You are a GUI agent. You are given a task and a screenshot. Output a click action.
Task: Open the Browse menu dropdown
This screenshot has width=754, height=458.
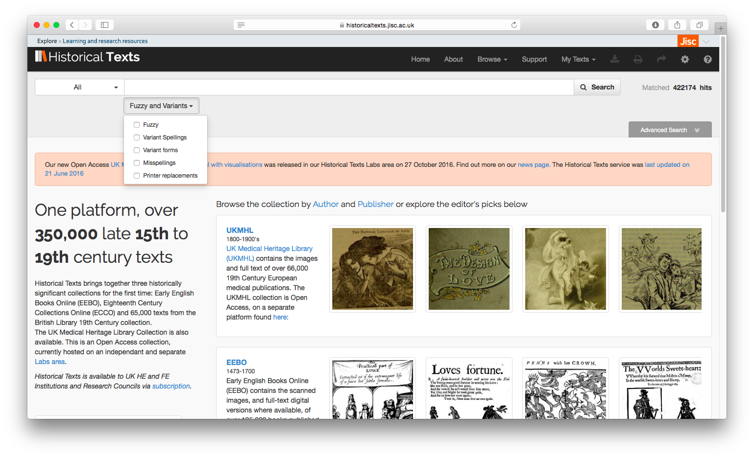pyautogui.click(x=492, y=59)
